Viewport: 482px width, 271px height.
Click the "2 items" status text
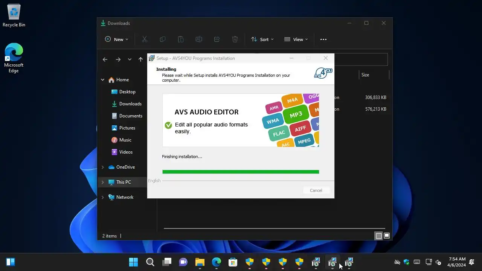(x=110, y=236)
